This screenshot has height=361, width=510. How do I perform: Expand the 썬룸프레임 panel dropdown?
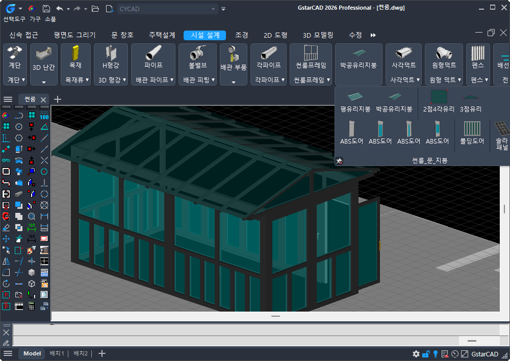[311, 80]
